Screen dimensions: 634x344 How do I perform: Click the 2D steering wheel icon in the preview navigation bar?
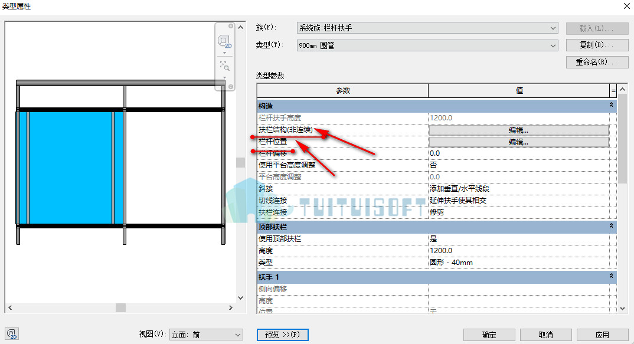tap(224, 42)
